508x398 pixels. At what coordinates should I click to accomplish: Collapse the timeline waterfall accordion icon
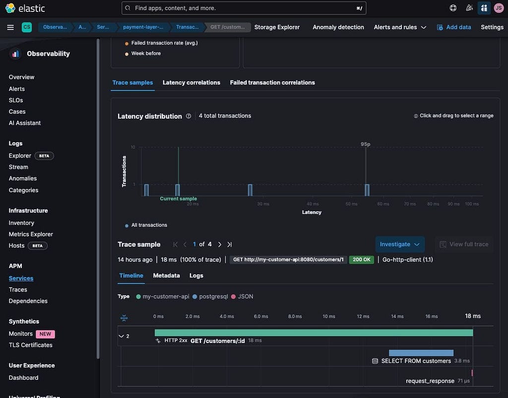click(x=124, y=318)
